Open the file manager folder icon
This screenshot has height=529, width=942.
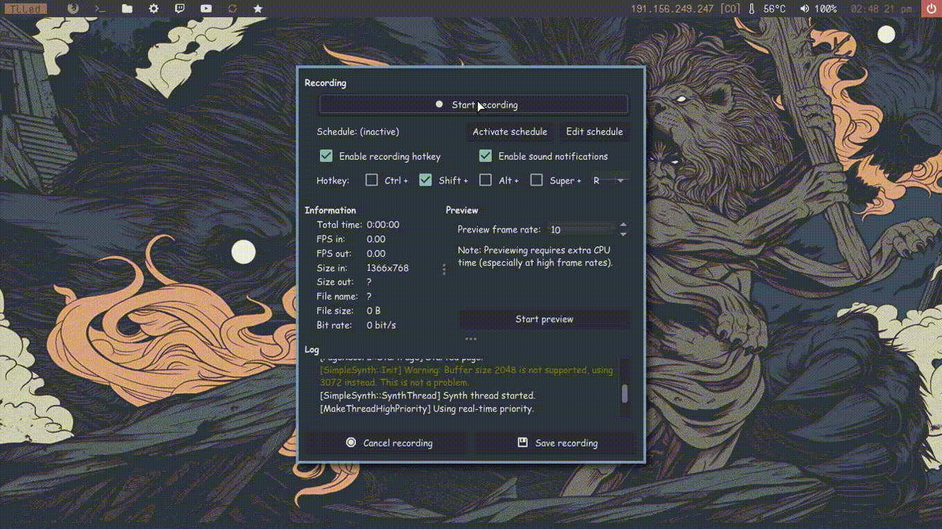pyautogui.click(x=127, y=9)
